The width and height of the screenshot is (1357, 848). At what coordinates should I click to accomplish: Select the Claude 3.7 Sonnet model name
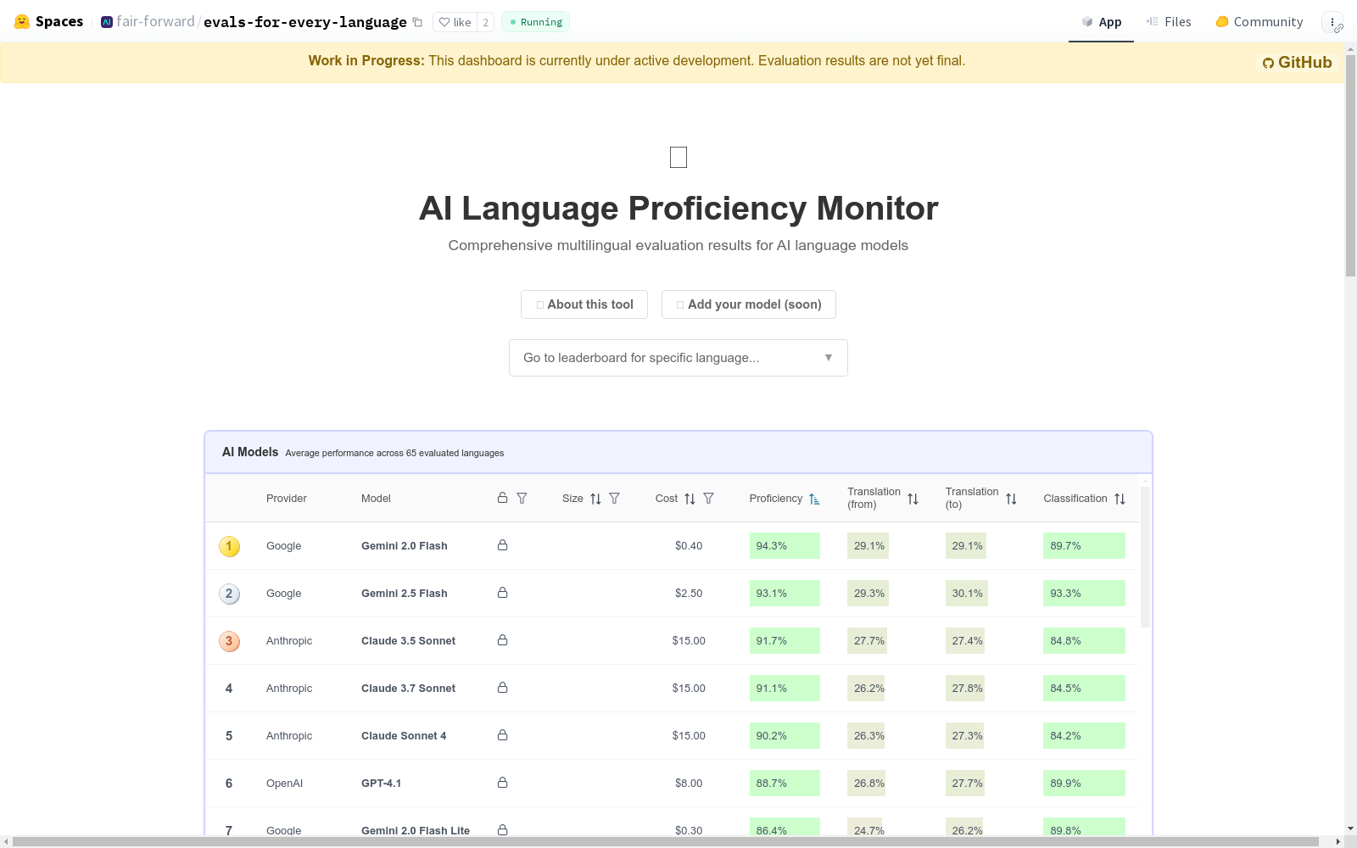408,689
